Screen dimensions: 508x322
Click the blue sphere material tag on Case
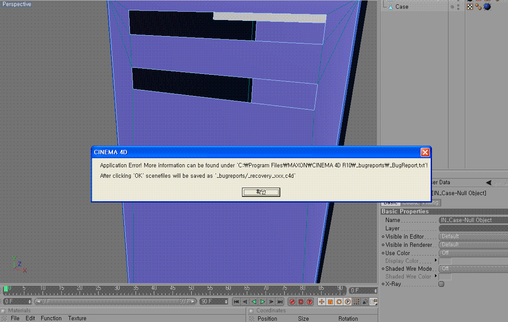click(x=487, y=7)
